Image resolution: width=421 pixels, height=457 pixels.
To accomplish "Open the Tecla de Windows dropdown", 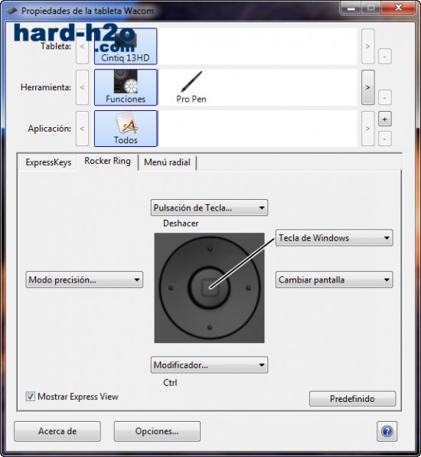I will coord(335,238).
